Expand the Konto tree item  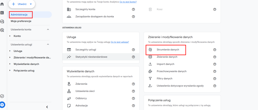click(10, 36)
